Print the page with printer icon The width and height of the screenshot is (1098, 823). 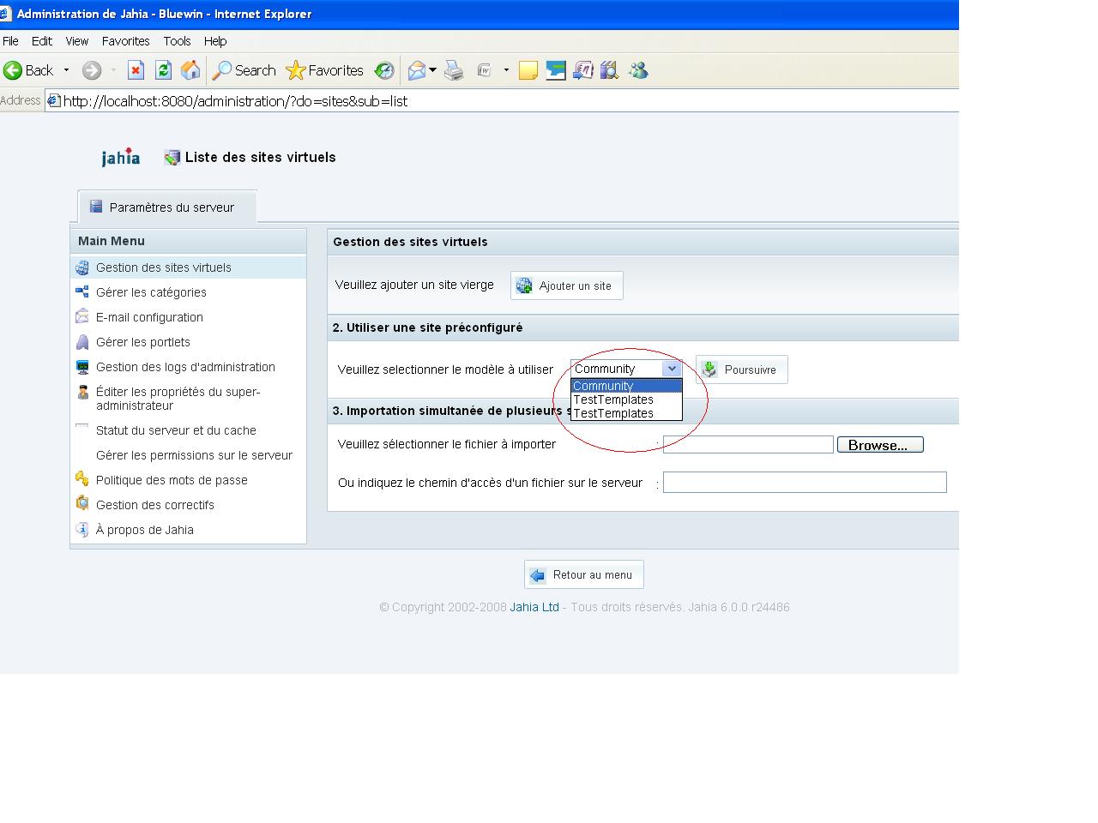pos(454,70)
